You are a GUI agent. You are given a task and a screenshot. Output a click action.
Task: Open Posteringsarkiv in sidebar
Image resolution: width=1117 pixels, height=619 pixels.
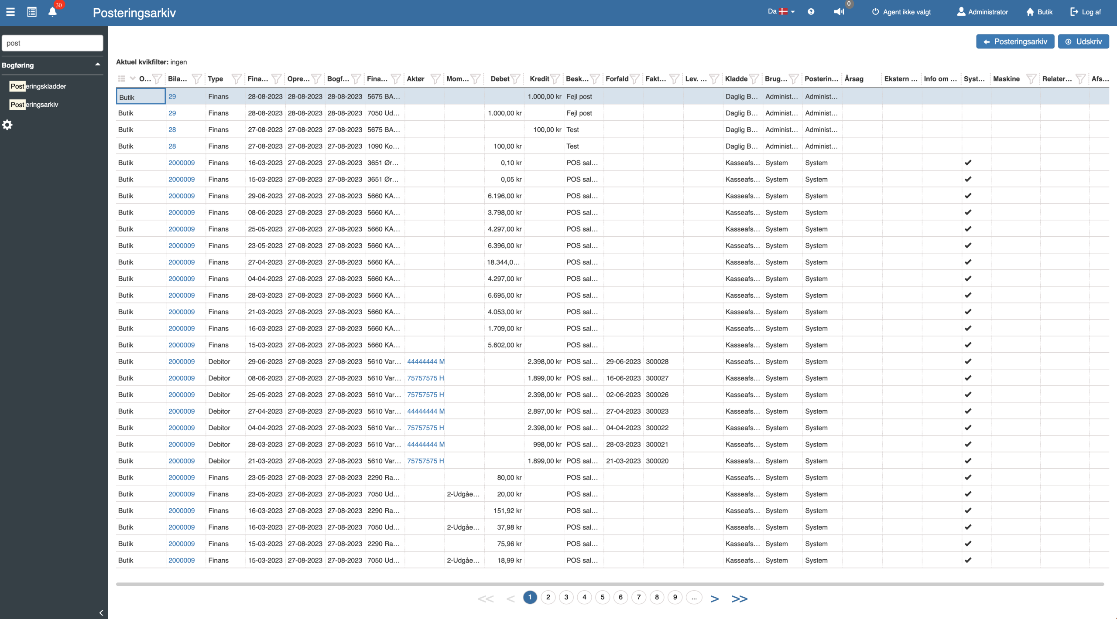[x=34, y=105]
